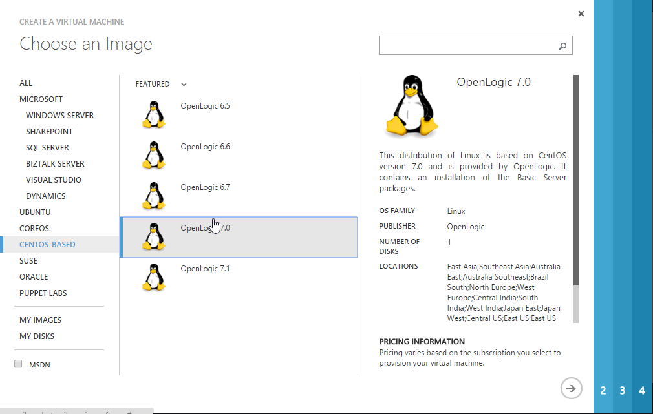
Task: Click the OpenLogic 7.1 penguin icon
Action: [154, 278]
